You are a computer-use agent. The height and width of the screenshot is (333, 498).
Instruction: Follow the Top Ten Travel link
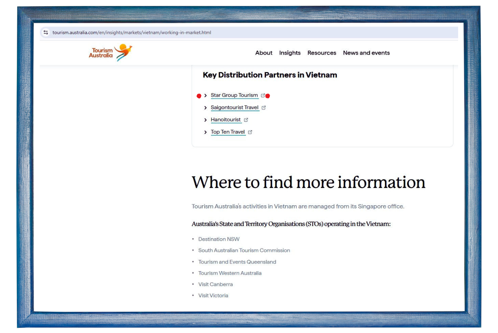tap(228, 132)
